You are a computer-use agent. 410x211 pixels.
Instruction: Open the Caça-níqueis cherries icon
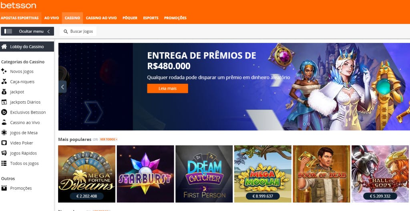(x=4, y=82)
